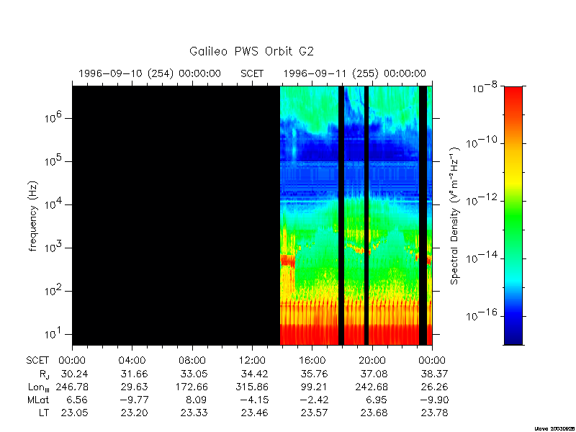Screen dimensions: 576x432
Task: Click the 08:00 SCET time value
Action: tap(192, 361)
